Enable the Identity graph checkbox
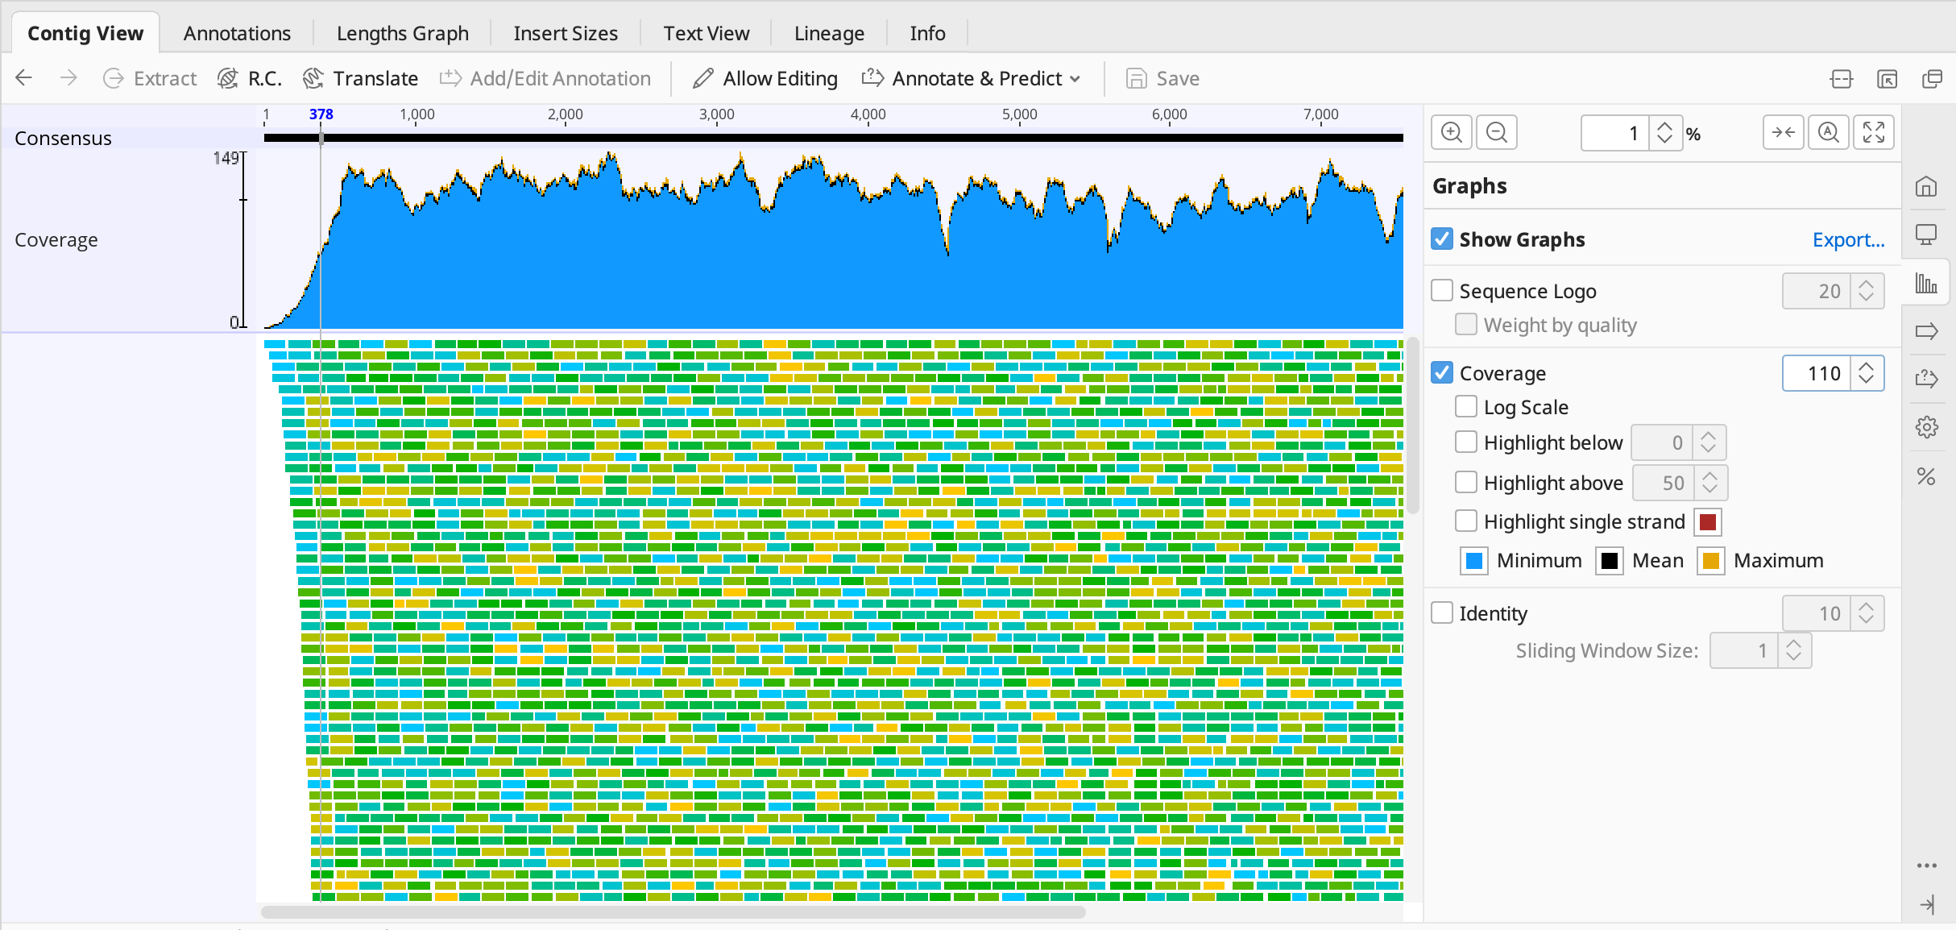Screen dimensions: 1956x930 point(1442,612)
